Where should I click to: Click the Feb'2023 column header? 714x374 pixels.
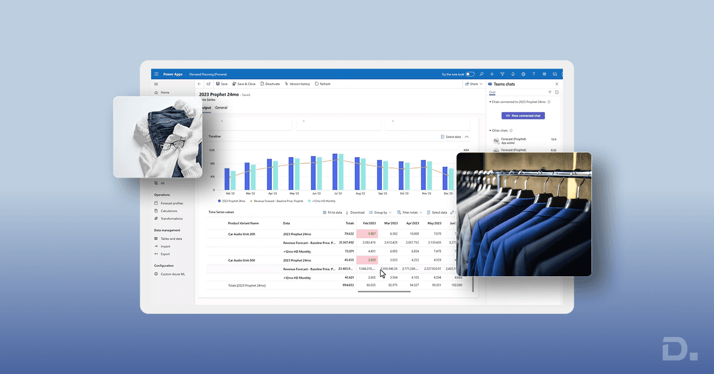click(x=369, y=223)
